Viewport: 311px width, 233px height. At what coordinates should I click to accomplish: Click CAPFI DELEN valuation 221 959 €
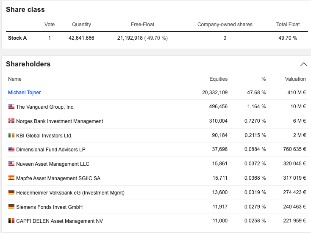pos(294,221)
